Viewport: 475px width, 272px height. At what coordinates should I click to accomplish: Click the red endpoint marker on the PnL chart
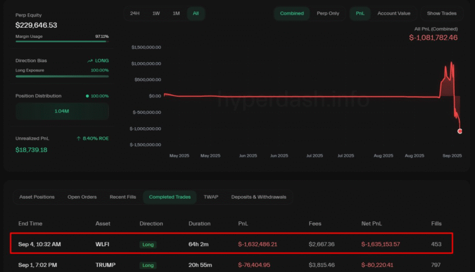point(460,131)
